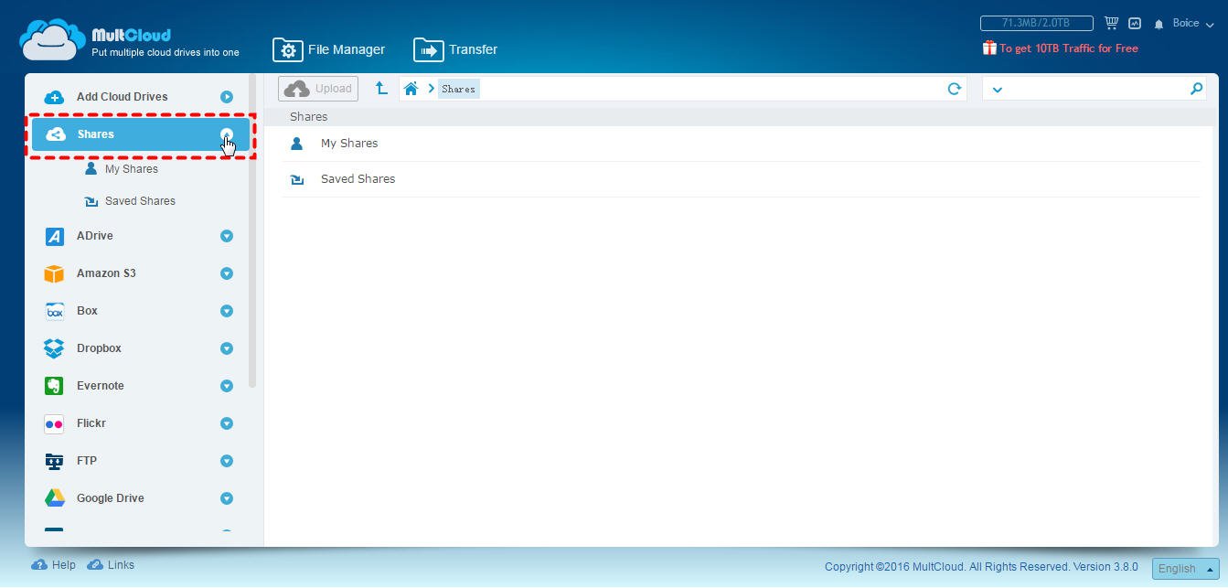The width and height of the screenshot is (1228, 588).
Task: Click the storage usage meter
Action: [x=1036, y=23]
